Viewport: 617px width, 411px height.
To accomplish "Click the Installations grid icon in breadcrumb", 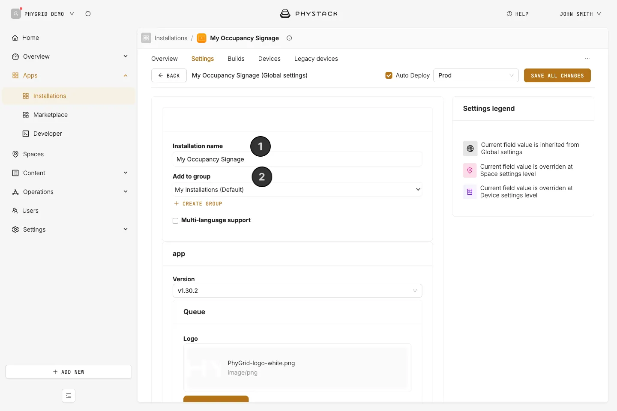I will point(146,38).
